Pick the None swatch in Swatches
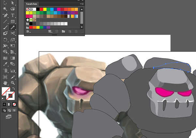 [x=27, y=9]
